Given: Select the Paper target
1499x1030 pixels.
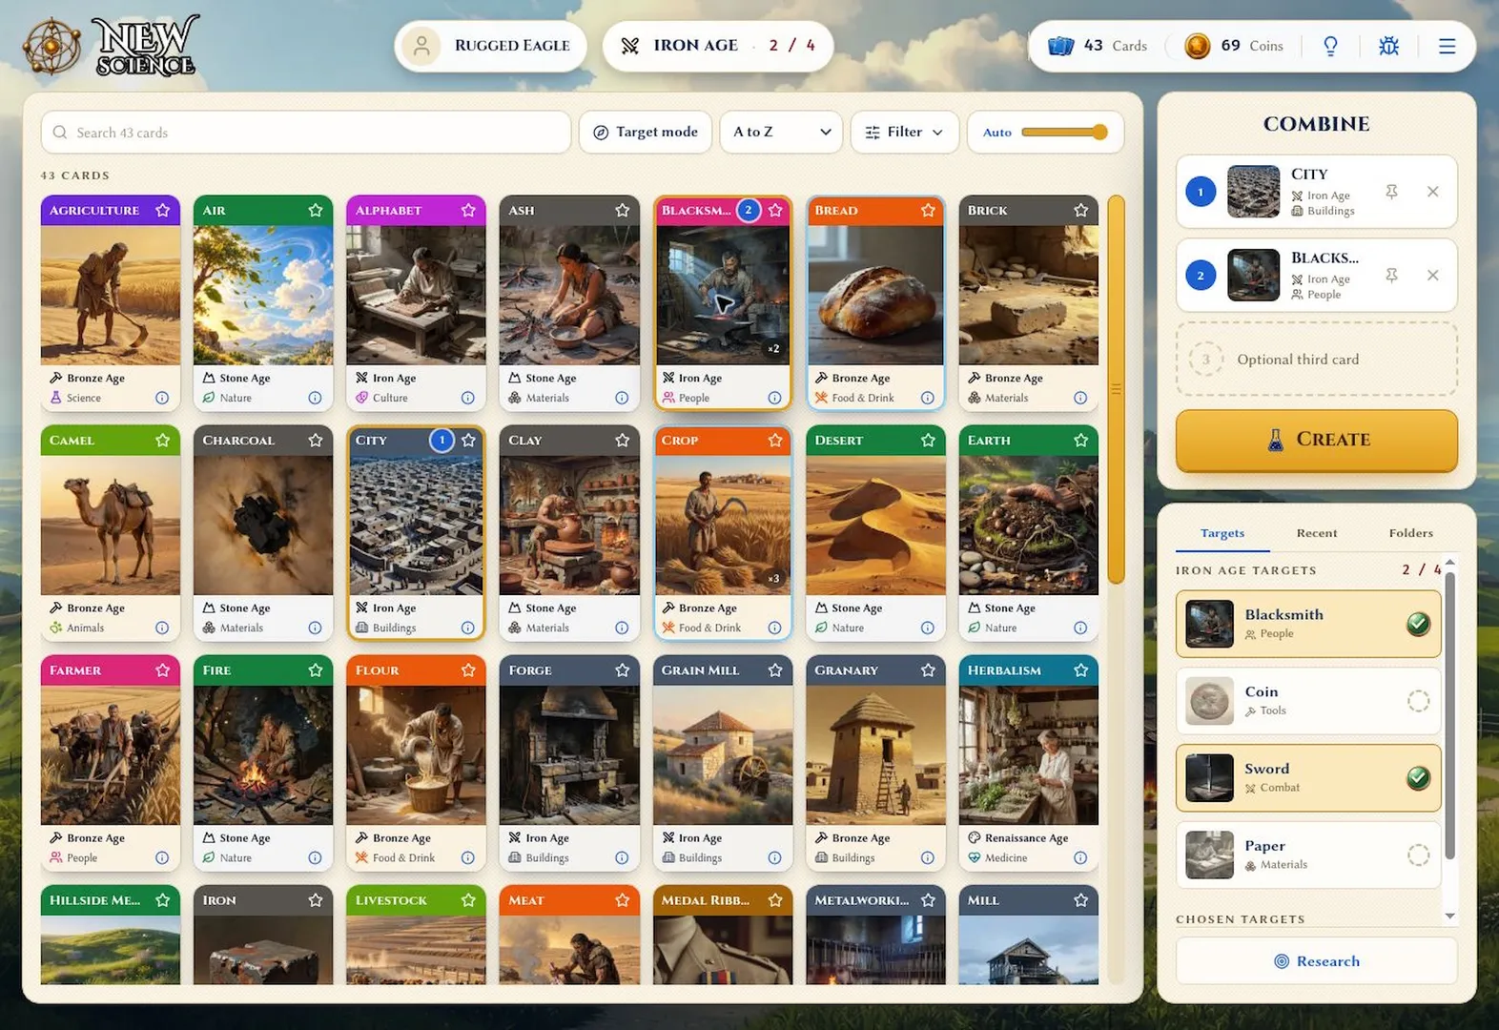Looking at the screenshot, I should pos(1308,855).
